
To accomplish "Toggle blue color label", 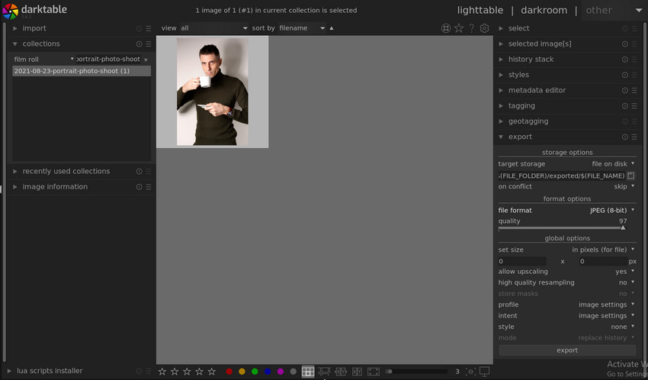I will [x=268, y=372].
